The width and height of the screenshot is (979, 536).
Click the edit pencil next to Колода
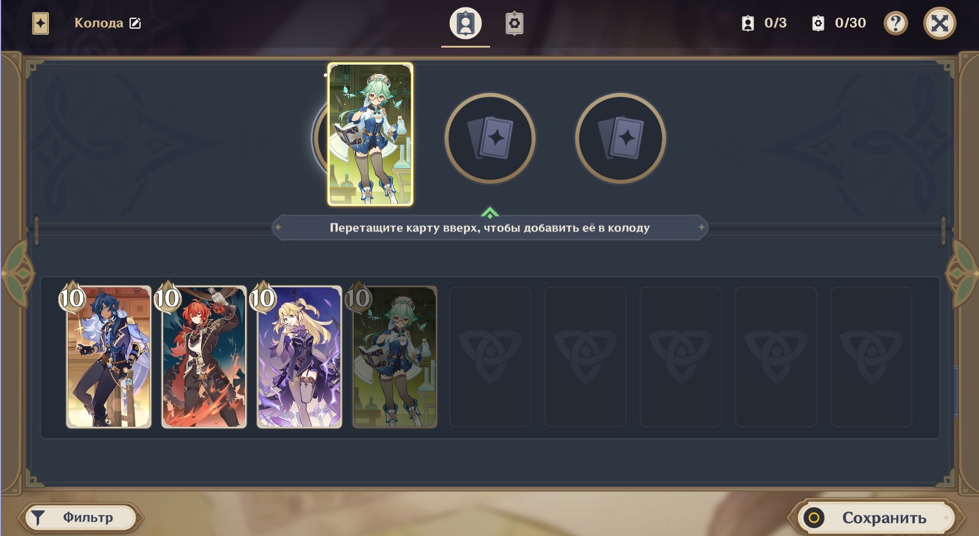click(135, 23)
